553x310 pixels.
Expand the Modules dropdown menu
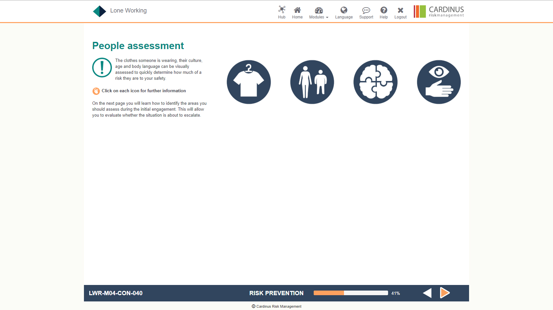point(319,13)
